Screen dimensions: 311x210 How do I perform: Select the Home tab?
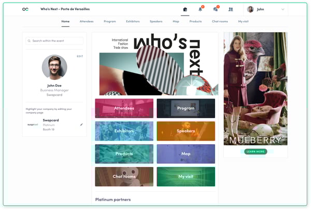pyautogui.click(x=65, y=21)
